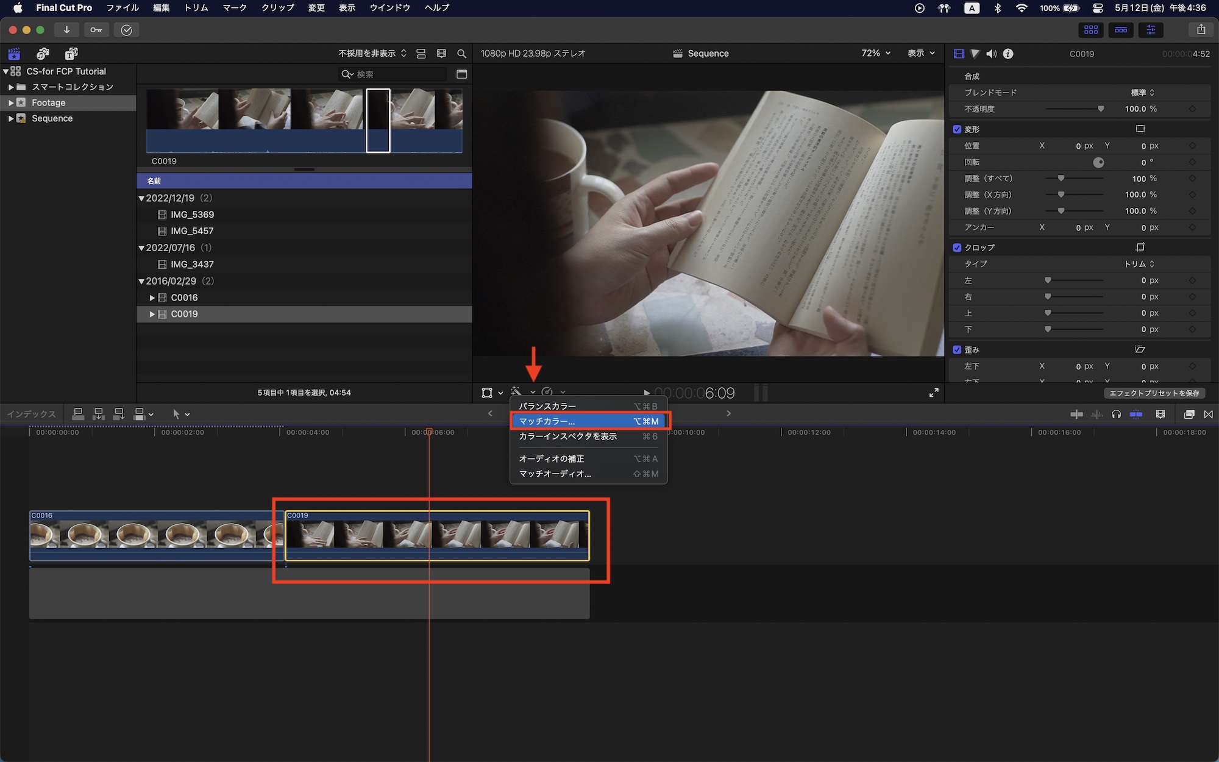Show the background tasks checkmark icon
Viewport: 1219px width, 762px height.
point(126,30)
